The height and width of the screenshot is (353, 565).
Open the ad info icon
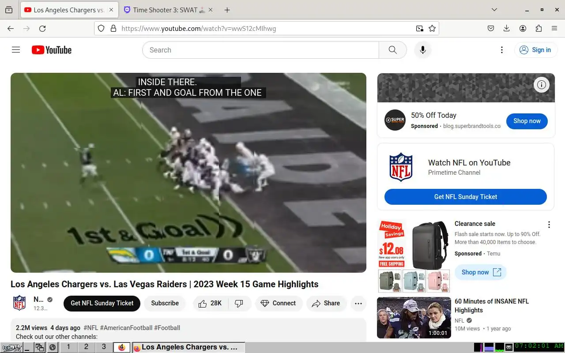point(542,85)
